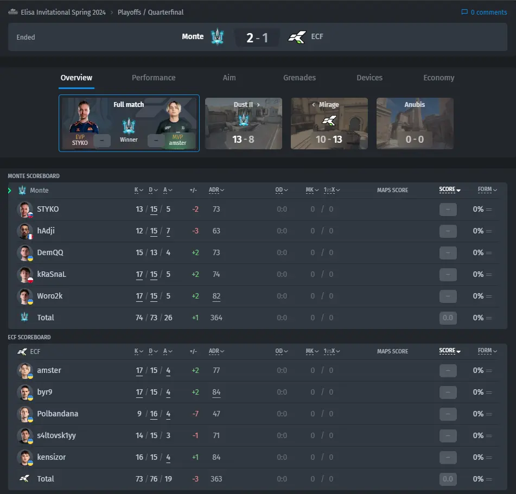Image resolution: width=516 pixels, height=494 pixels.
Task: Open amster's avatar in the ECF scoreboard
Action: [x=24, y=371]
